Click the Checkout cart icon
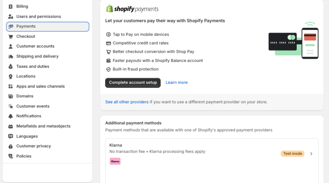The width and height of the screenshot is (329, 183). pos(10,37)
